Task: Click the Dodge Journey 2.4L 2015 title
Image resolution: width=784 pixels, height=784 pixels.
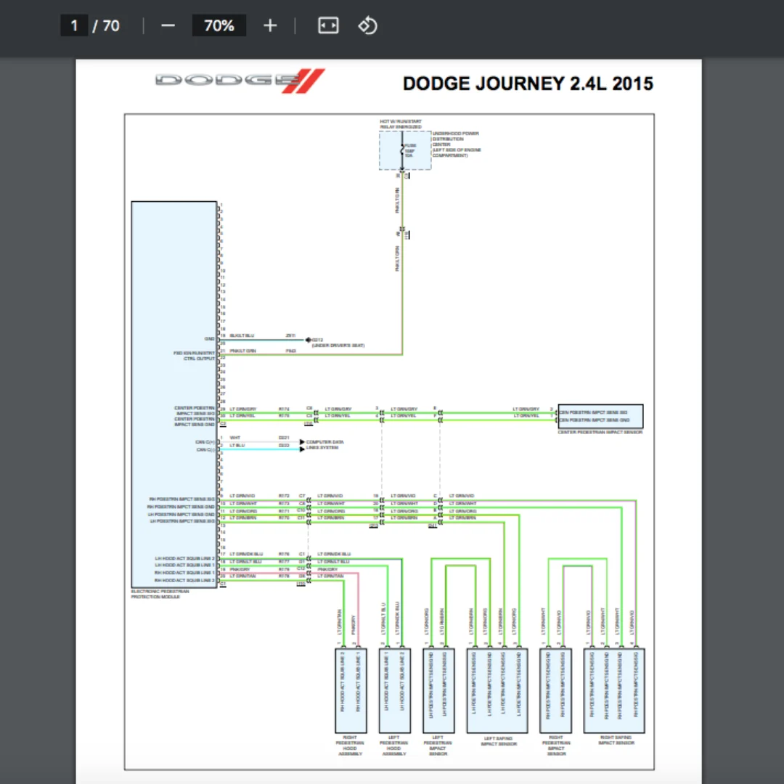Action: point(528,83)
